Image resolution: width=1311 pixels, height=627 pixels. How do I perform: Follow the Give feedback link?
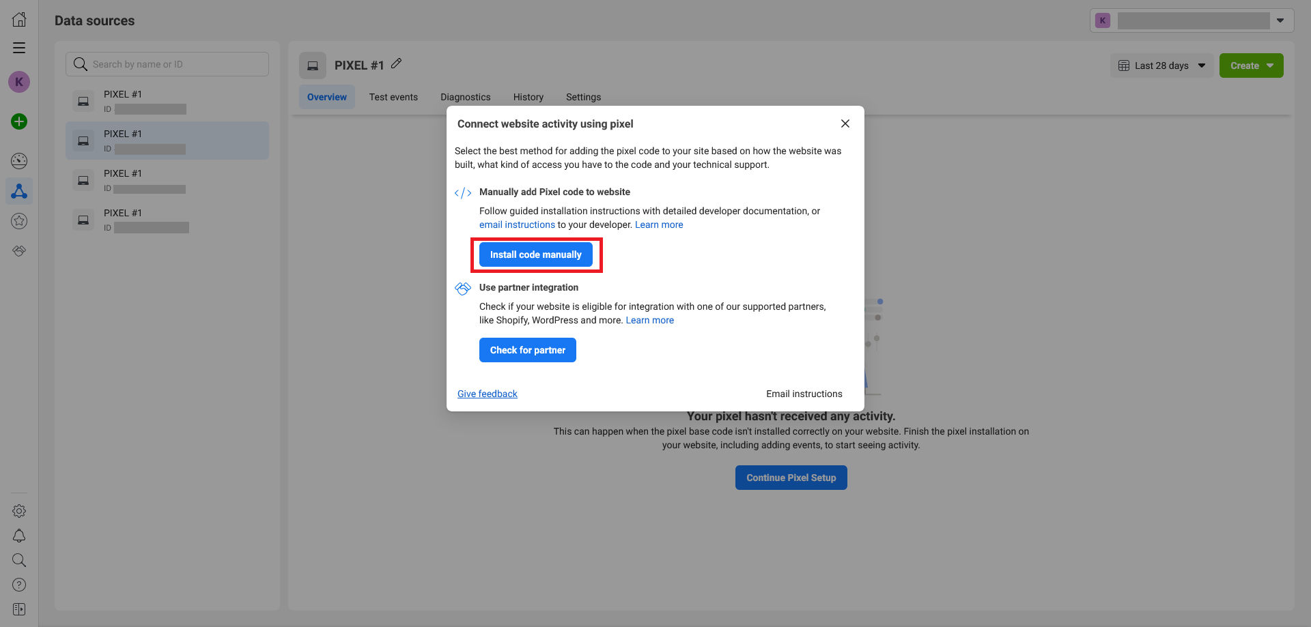487,394
